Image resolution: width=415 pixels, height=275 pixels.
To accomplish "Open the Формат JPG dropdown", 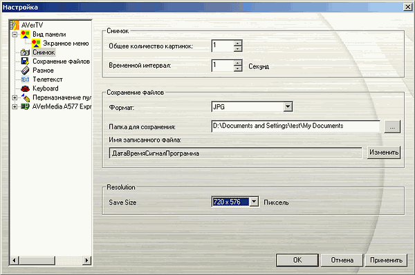I will coord(288,107).
